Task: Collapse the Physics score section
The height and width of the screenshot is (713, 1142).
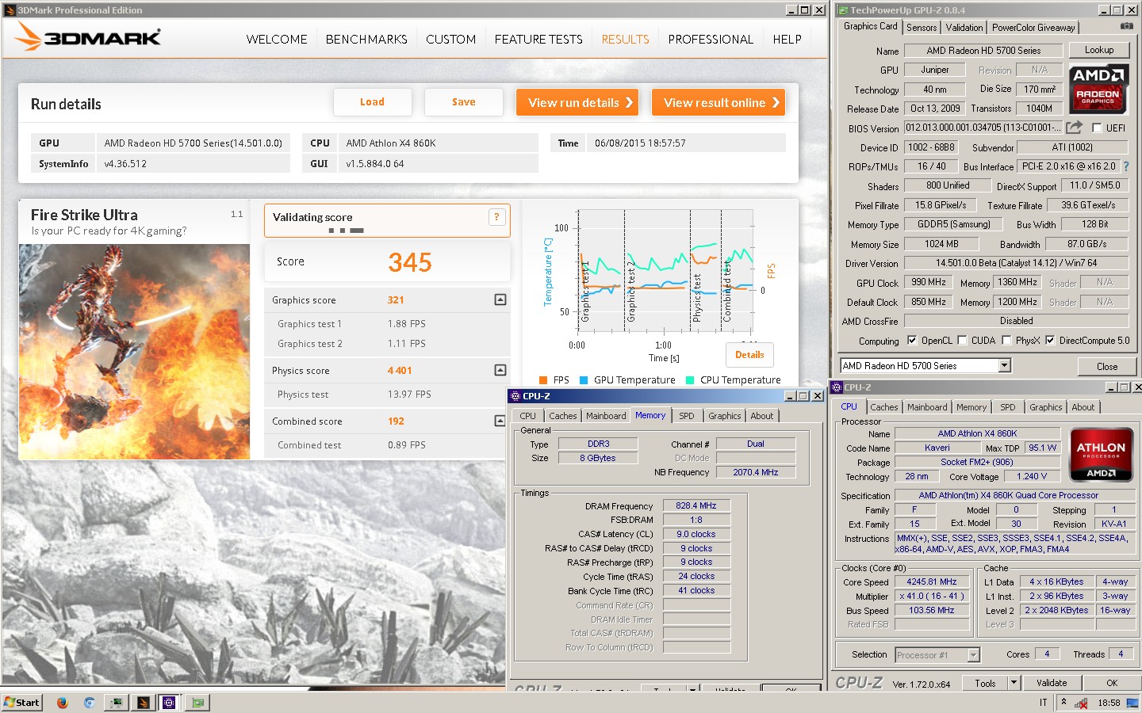Action: click(x=500, y=370)
